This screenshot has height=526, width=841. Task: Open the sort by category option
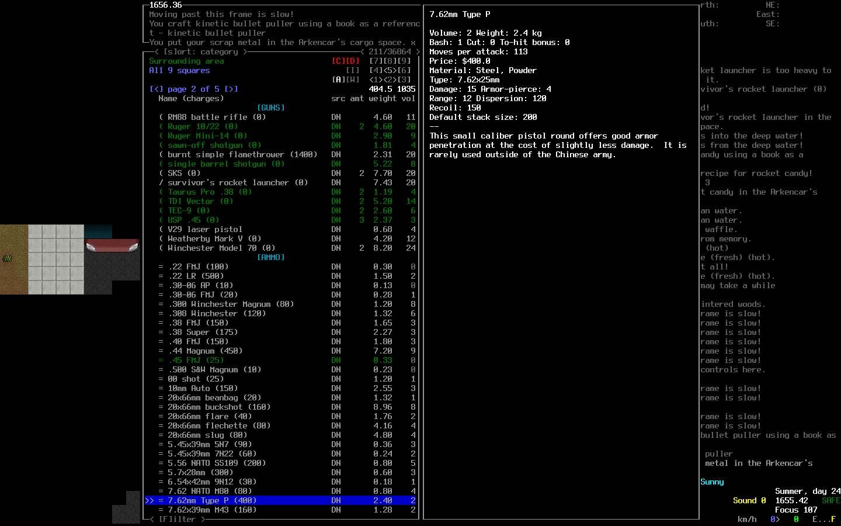pos(201,51)
